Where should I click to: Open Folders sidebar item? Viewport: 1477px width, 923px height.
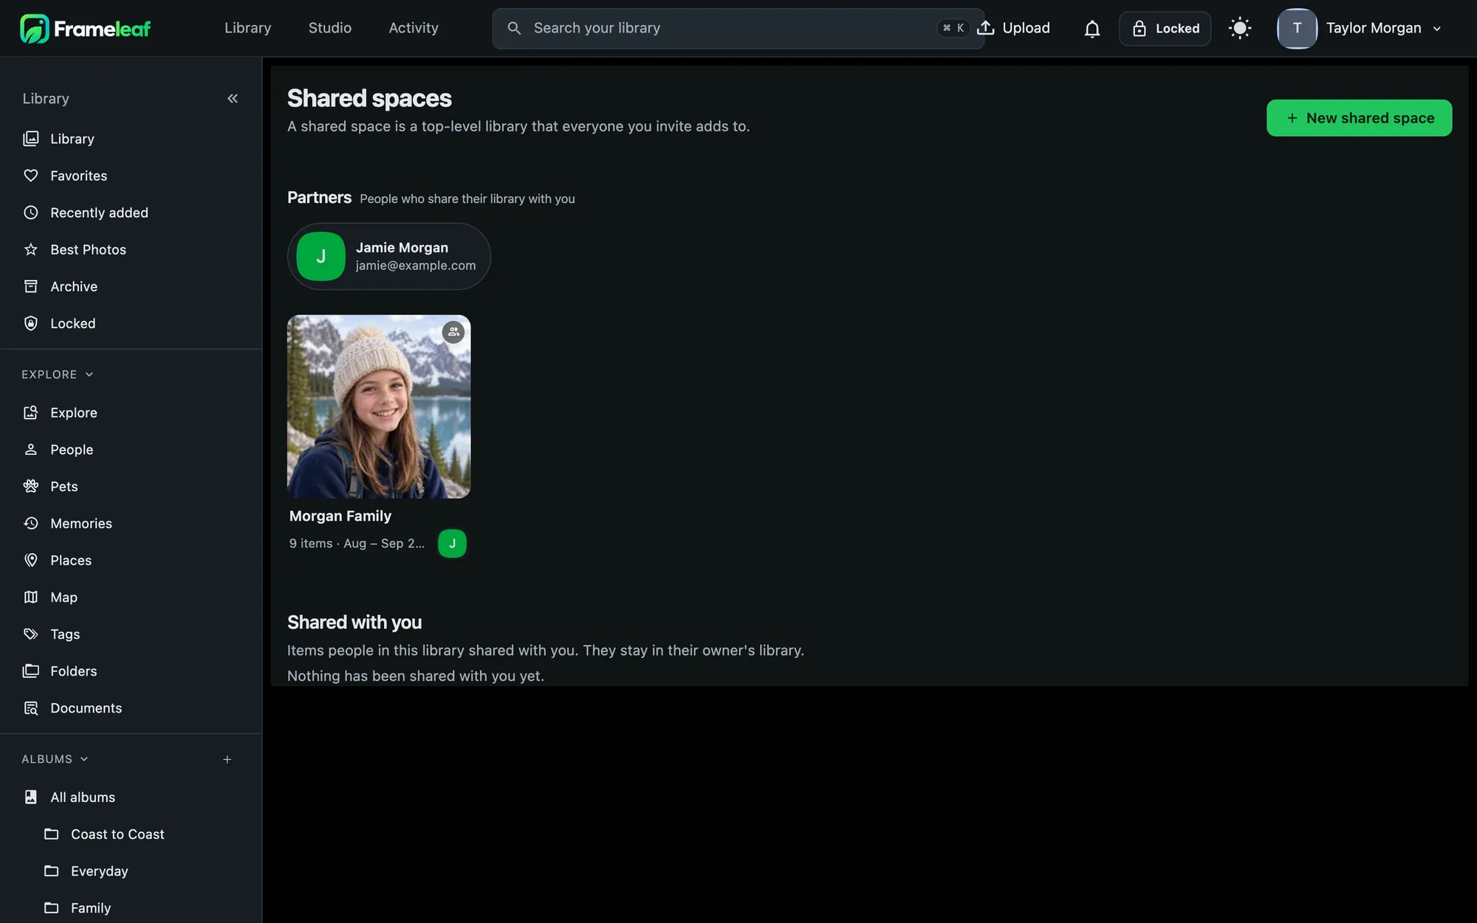131,671
